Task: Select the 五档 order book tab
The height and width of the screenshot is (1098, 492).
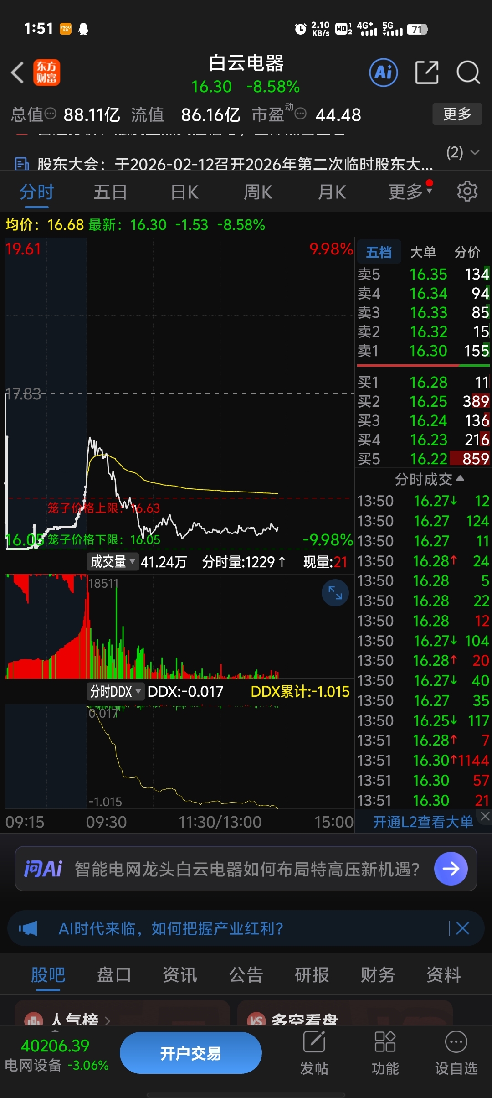Action: pyautogui.click(x=379, y=252)
